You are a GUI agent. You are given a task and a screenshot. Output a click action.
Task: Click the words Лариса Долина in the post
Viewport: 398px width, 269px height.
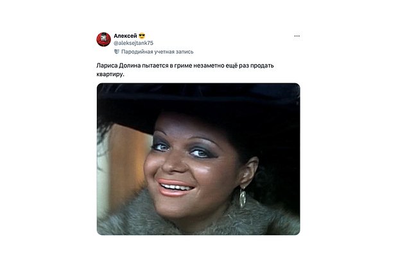pyautogui.click(x=118, y=65)
